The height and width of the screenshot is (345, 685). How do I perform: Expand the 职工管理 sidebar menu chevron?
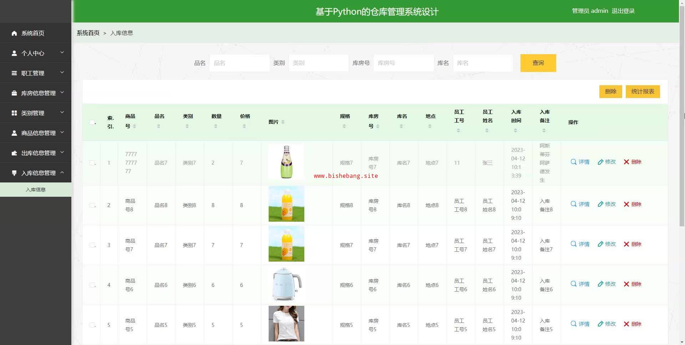click(62, 73)
